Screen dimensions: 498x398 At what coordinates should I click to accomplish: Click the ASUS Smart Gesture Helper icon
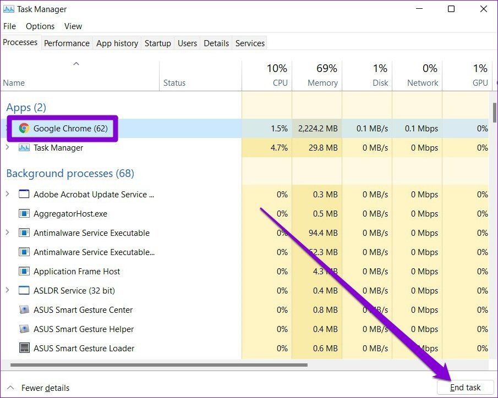[x=24, y=329]
